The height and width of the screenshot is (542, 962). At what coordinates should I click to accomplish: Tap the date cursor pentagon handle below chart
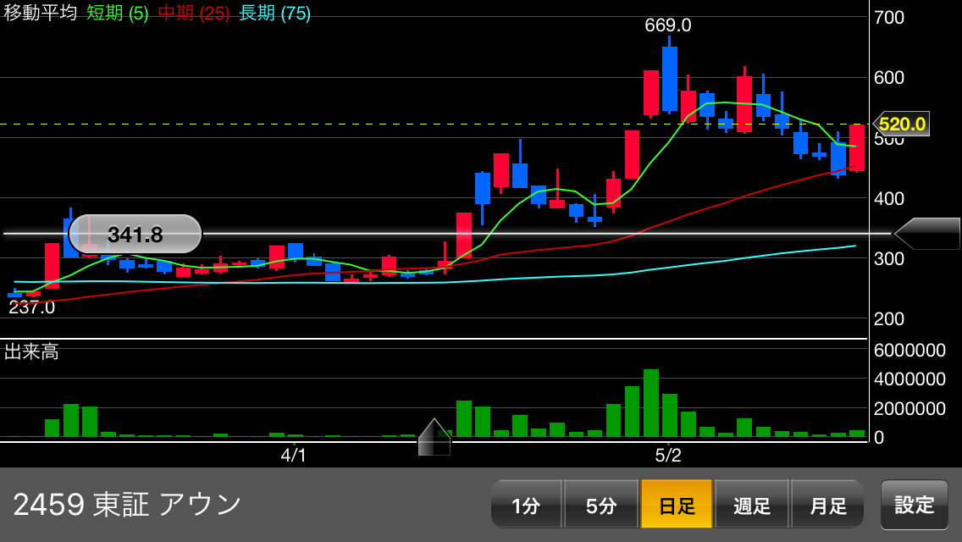tap(434, 438)
